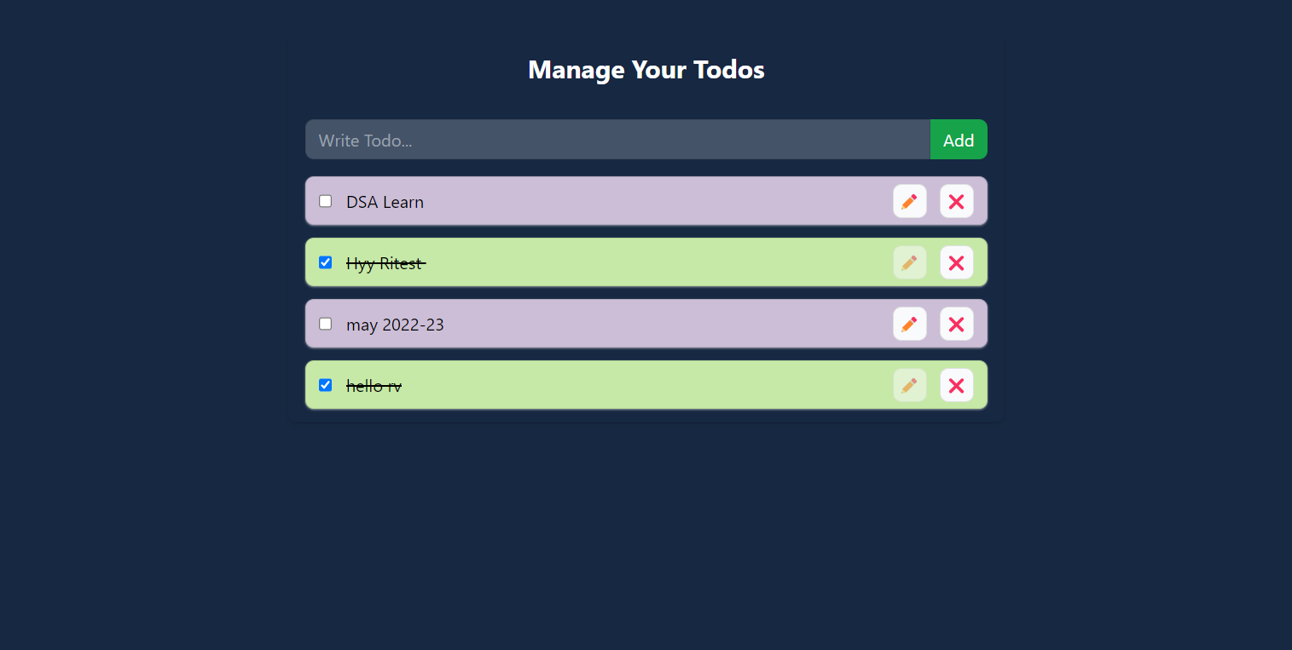1292x650 pixels.
Task: Mark may 2022-23 as completed
Action: [325, 324]
